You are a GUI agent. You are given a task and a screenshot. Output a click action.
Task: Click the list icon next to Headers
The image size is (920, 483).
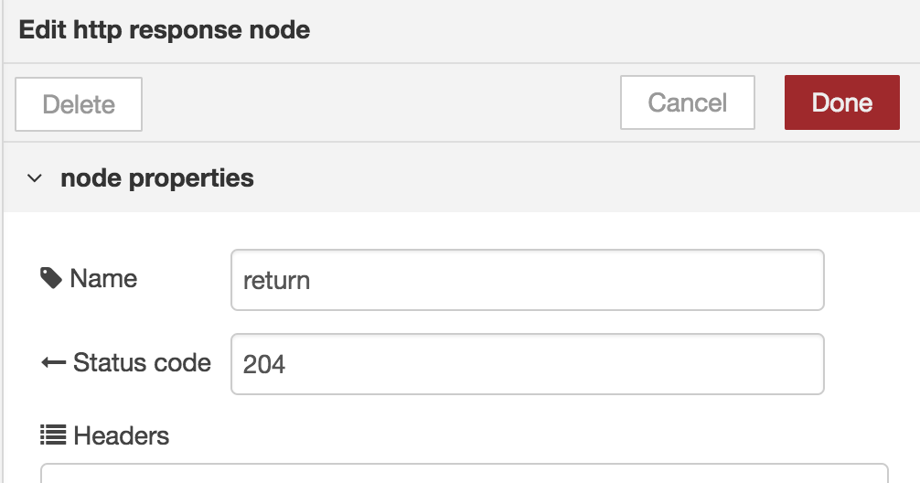[x=53, y=435]
